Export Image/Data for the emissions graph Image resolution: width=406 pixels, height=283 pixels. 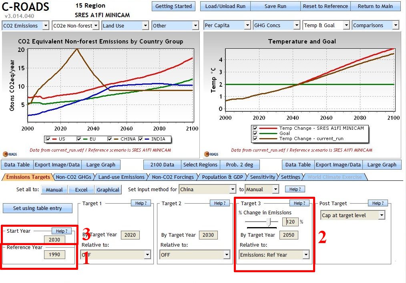[x=57, y=165]
